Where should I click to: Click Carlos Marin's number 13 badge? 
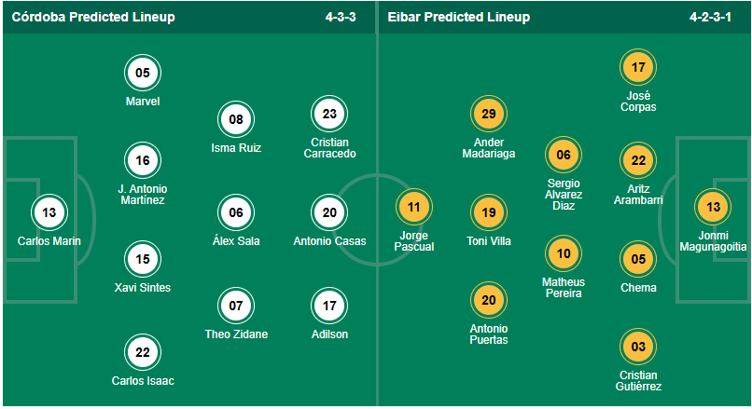(x=49, y=212)
